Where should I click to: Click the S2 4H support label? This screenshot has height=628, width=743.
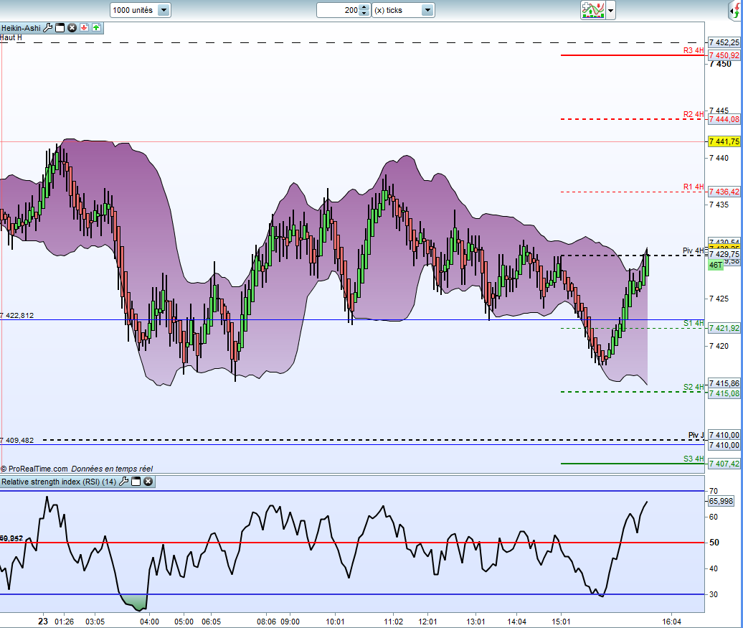point(694,387)
